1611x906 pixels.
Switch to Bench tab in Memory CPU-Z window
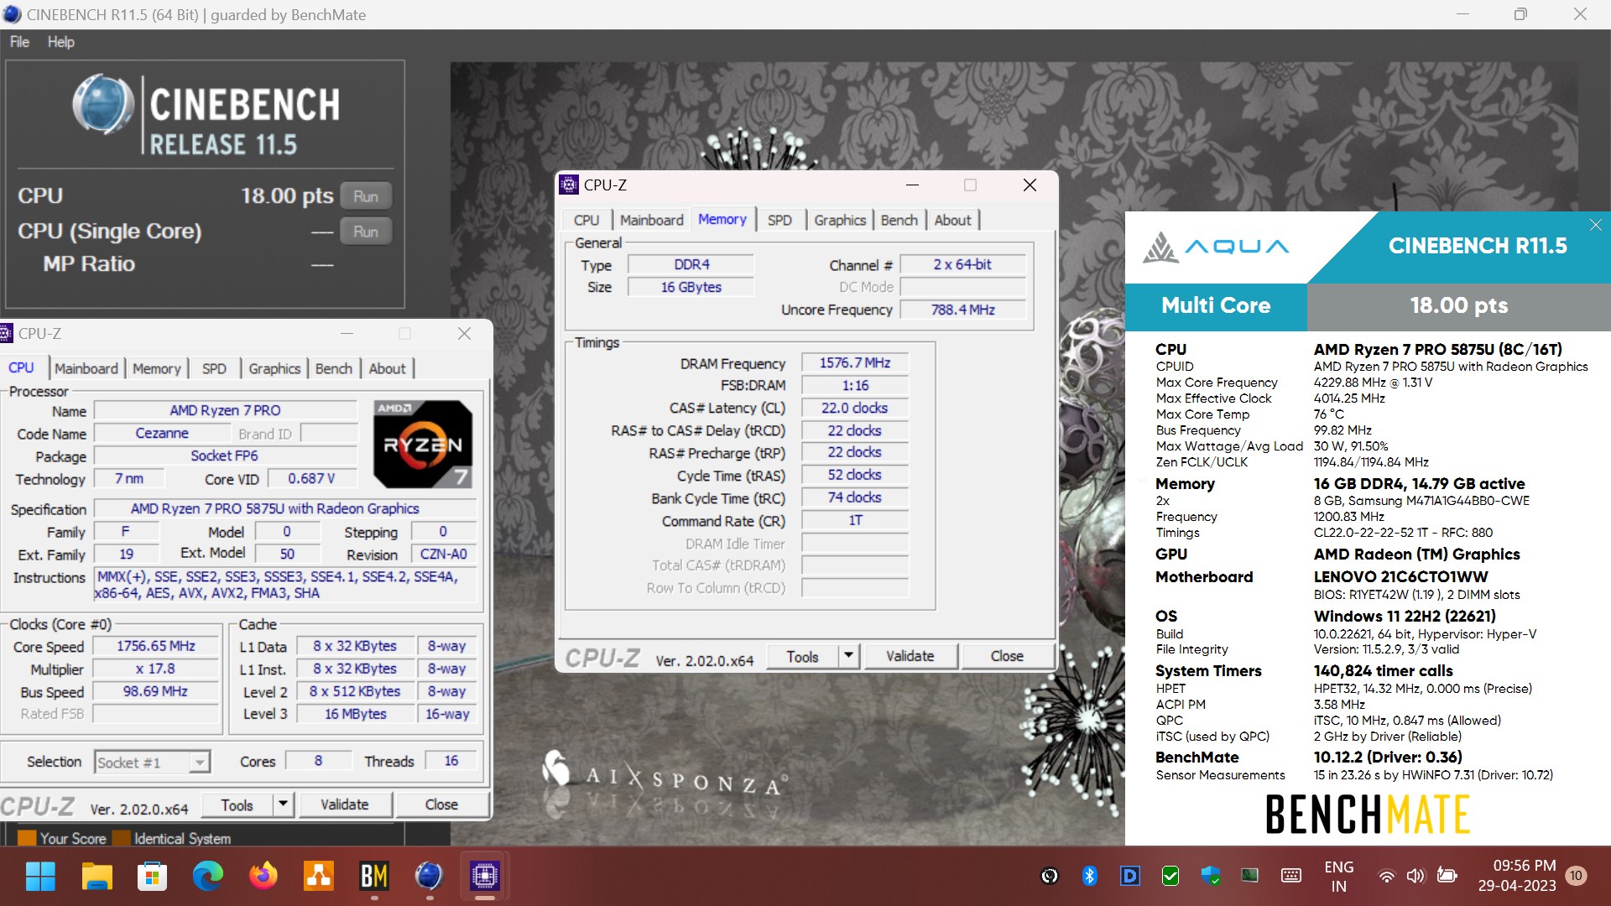pos(899,220)
